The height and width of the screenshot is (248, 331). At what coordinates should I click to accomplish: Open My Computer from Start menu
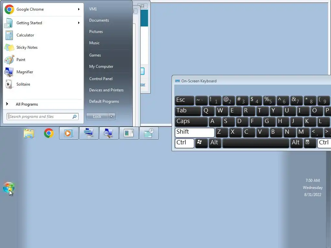(101, 67)
